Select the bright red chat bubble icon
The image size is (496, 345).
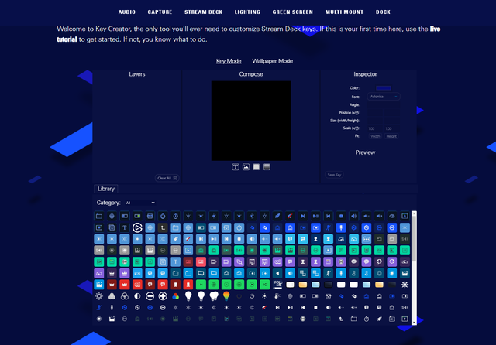[163, 285]
